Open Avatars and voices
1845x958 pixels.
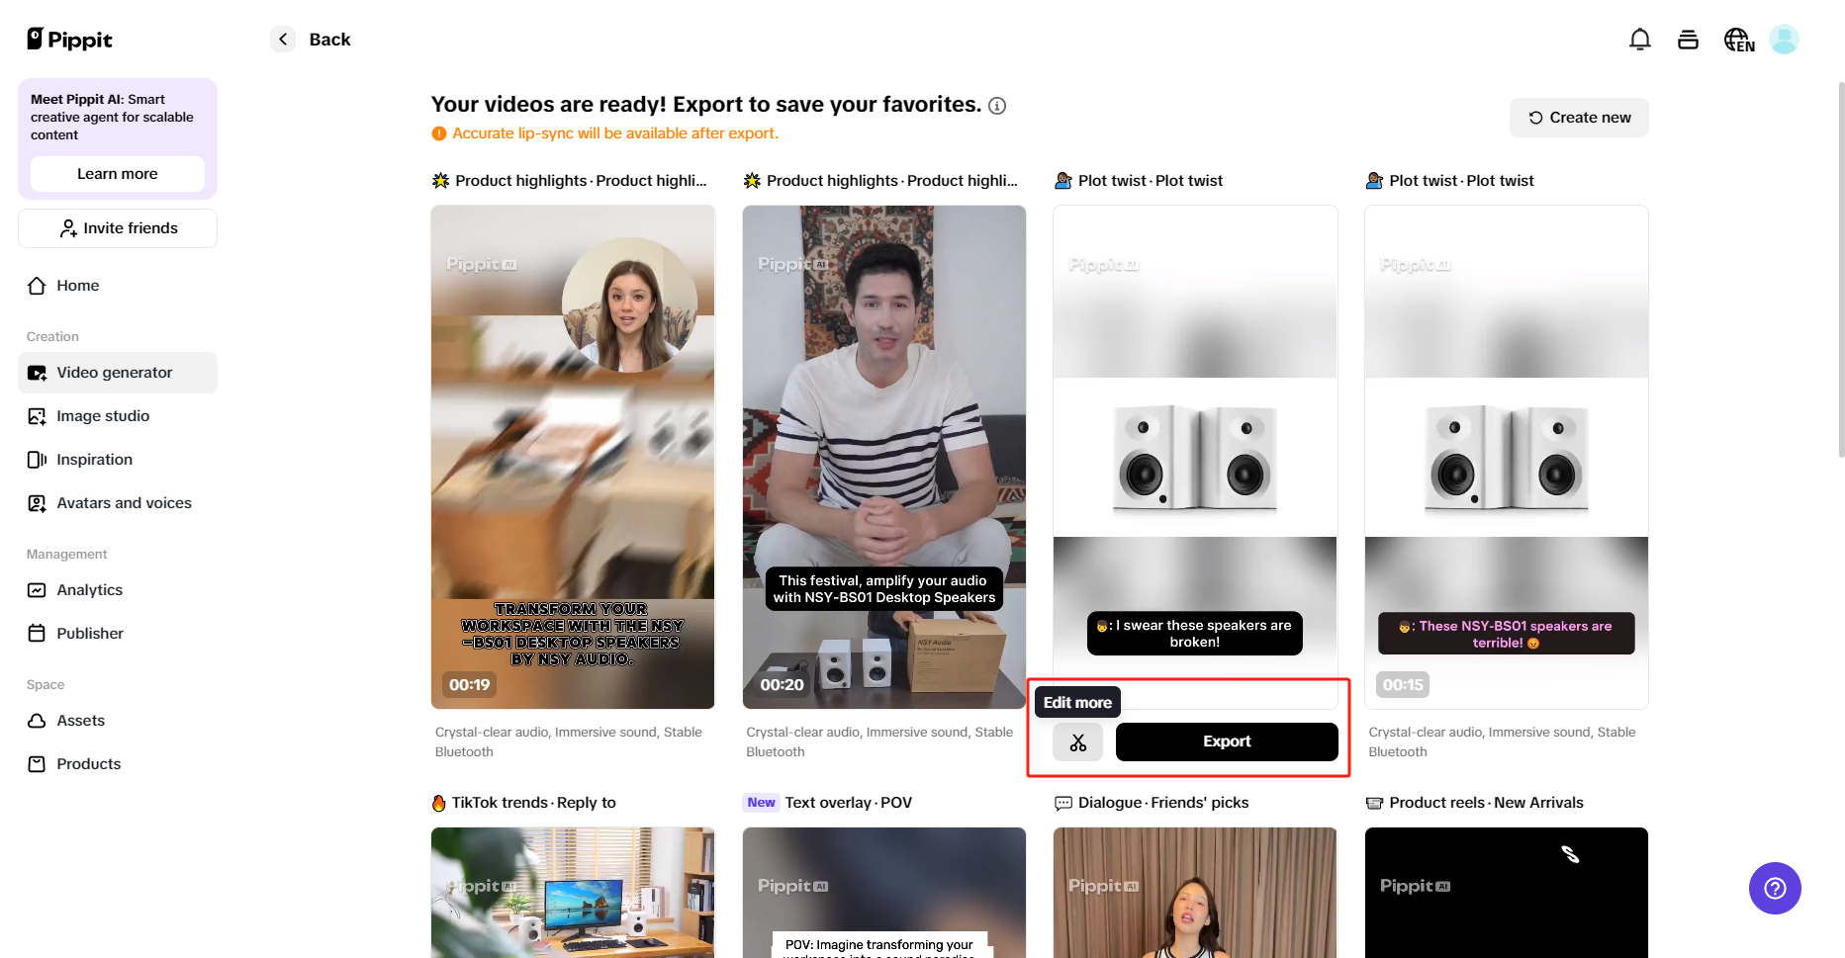click(x=118, y=503)
